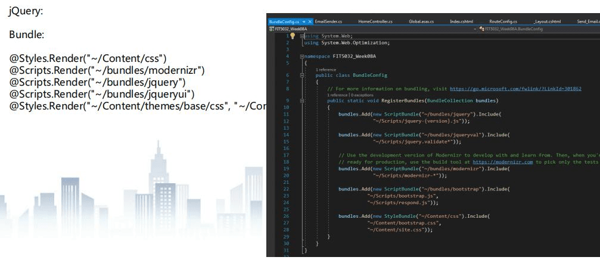Open the Index.cshtml tab
Screen dimensions: 600x260
tap(462, 21)
